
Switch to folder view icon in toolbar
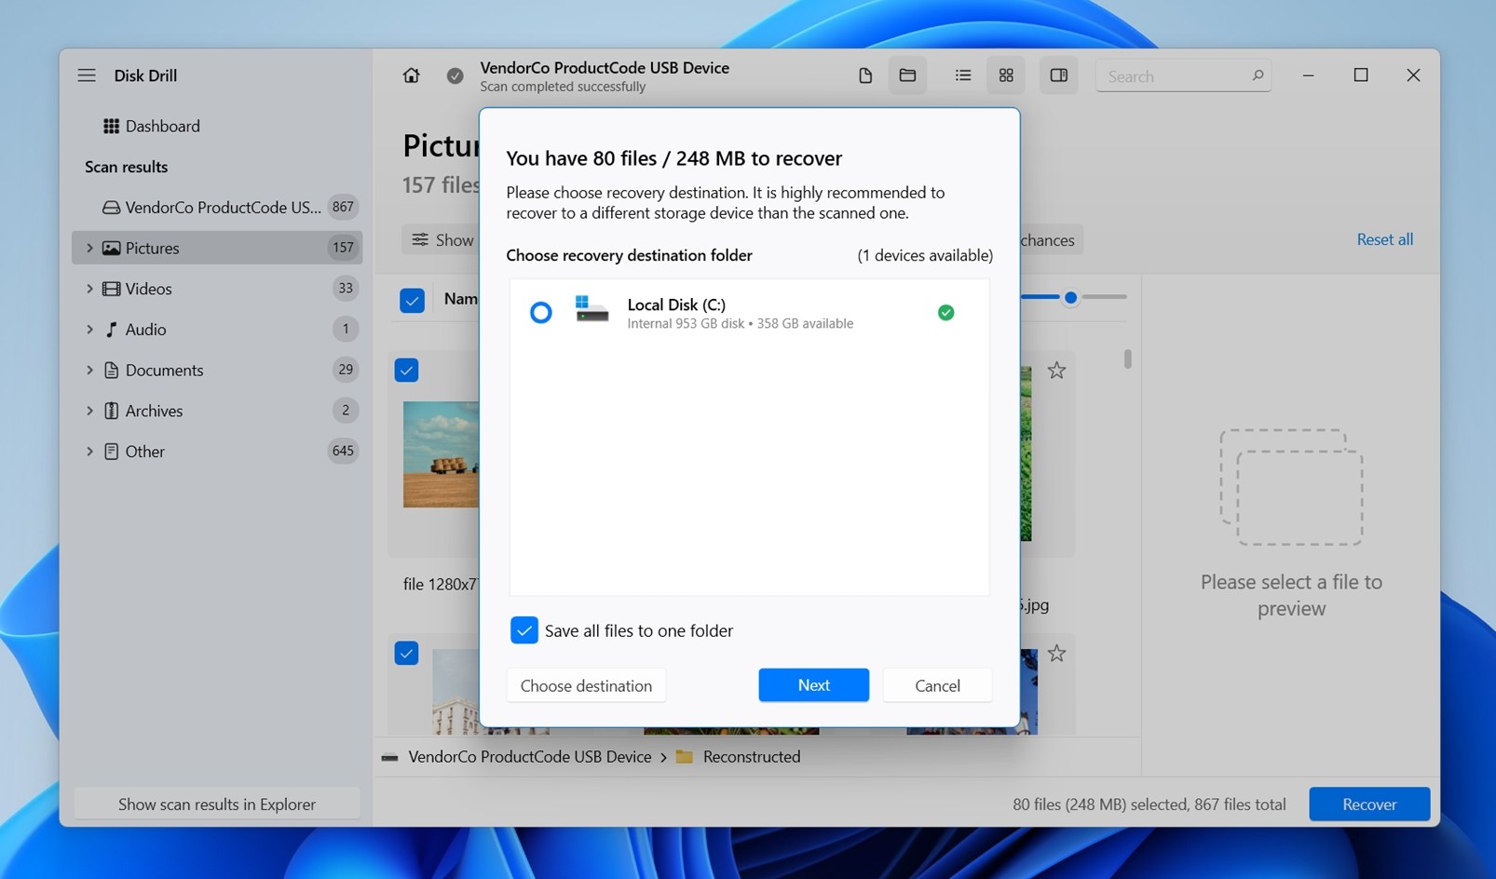point(907,75)
